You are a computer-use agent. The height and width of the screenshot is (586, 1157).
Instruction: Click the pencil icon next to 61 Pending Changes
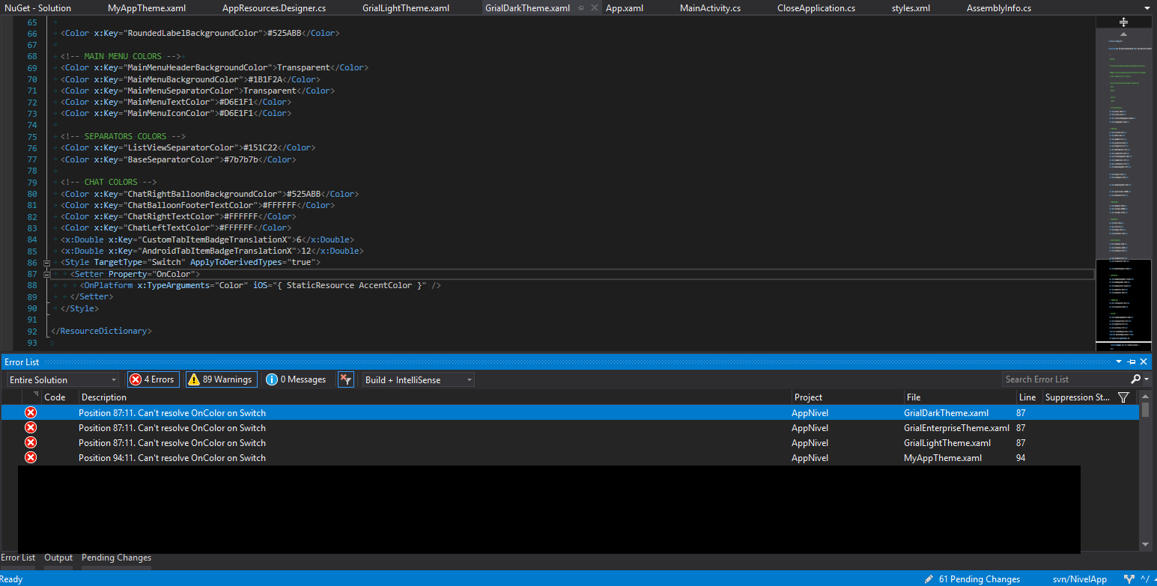(x=929, y=579)
